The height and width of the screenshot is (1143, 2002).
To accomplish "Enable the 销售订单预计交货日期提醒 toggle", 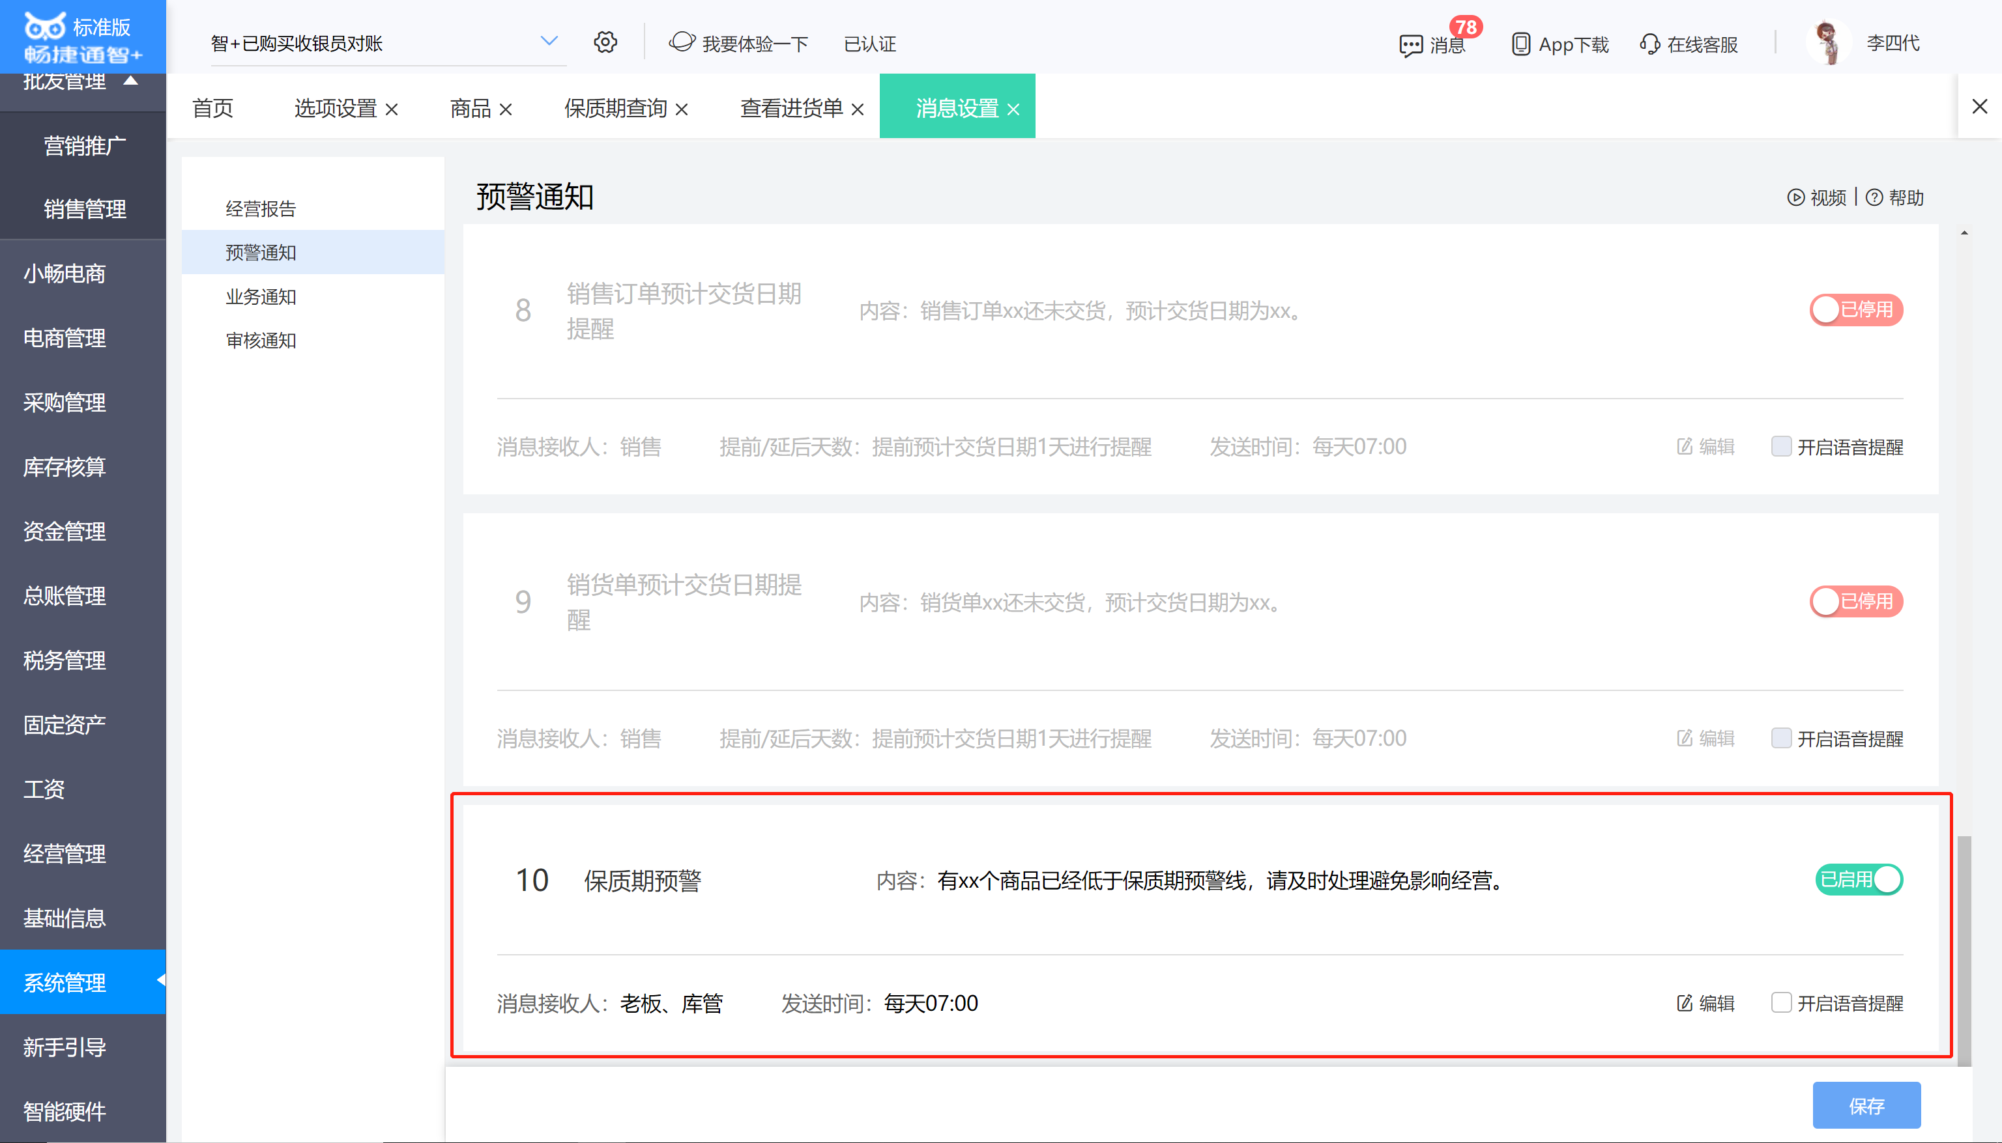I will tap(1856, 309).
